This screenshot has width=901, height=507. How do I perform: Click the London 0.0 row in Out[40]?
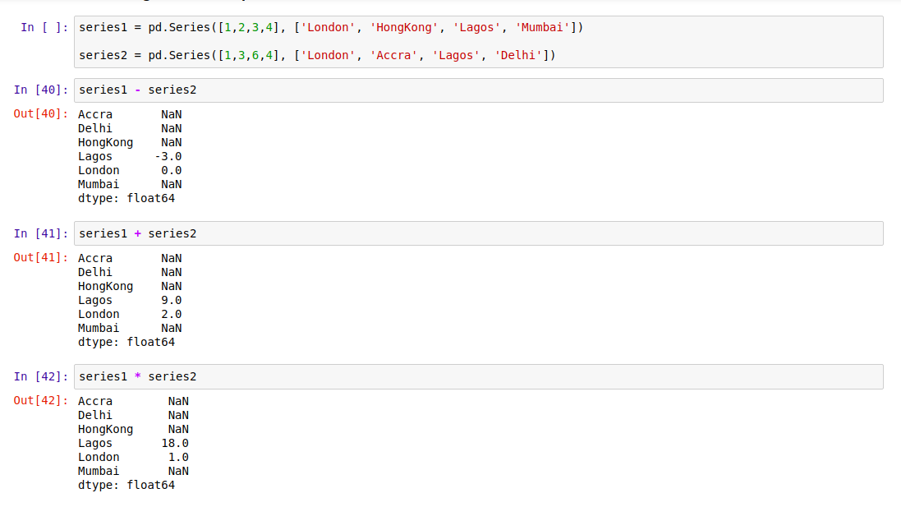click(x=130, y=171)
